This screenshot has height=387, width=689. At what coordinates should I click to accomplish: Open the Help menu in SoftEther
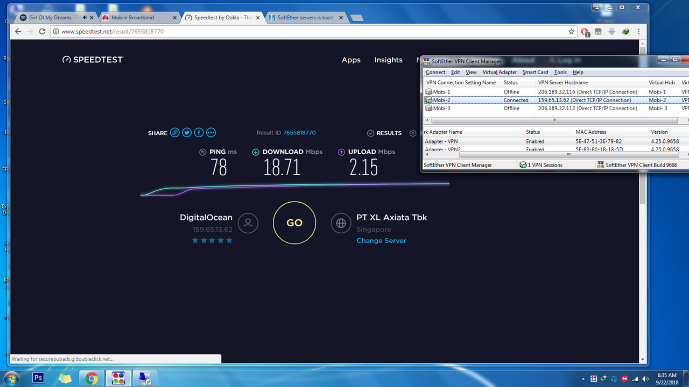click(578, 72)
